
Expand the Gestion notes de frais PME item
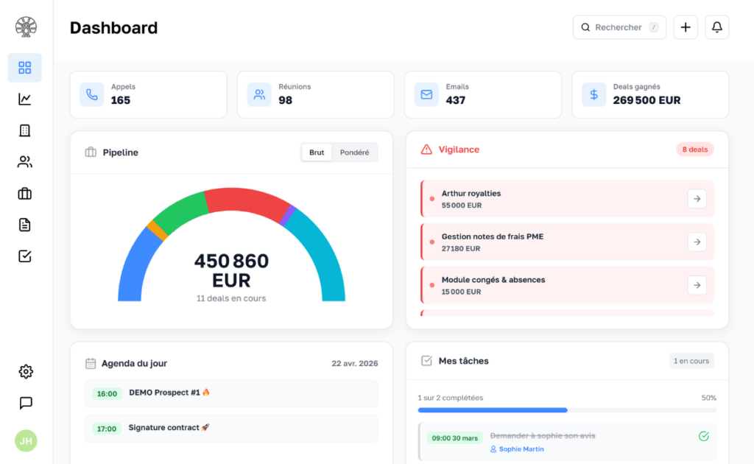[x=697, y=242]
